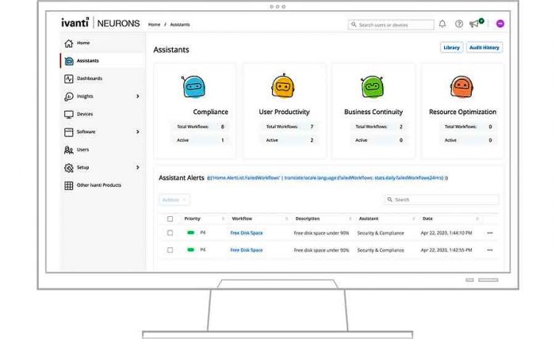Expand the Software submenu chevron
Viewport: 555px width, 339px height.
tap(138, 131)
